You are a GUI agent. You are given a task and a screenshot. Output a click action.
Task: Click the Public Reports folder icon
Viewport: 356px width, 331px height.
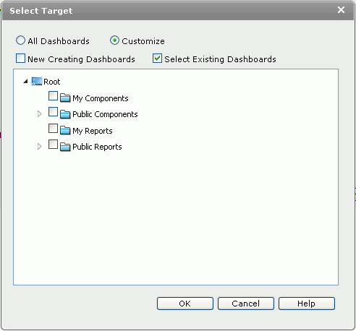[65, 147]
